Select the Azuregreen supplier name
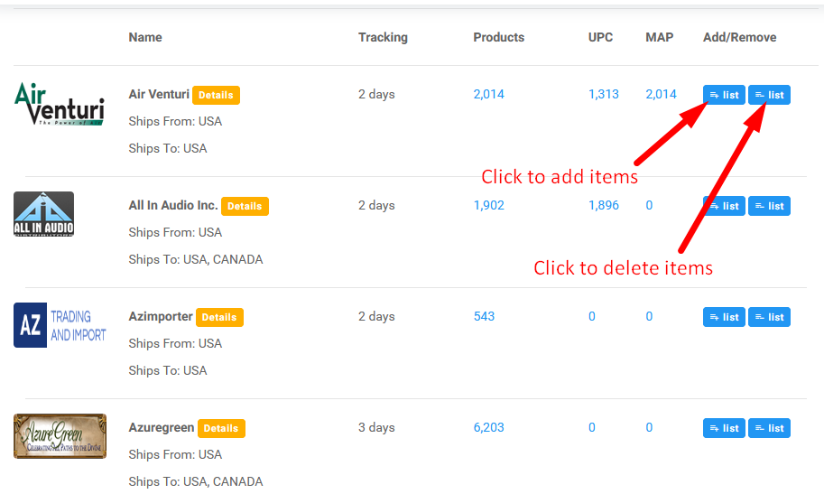This screenshot has width=824, height=494. (x=162, y=427)
